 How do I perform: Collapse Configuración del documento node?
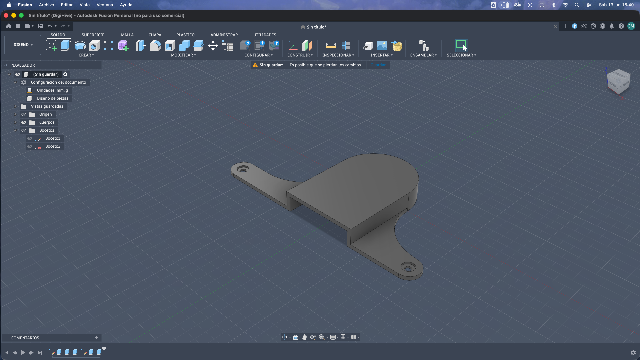[x=15, y=82]
